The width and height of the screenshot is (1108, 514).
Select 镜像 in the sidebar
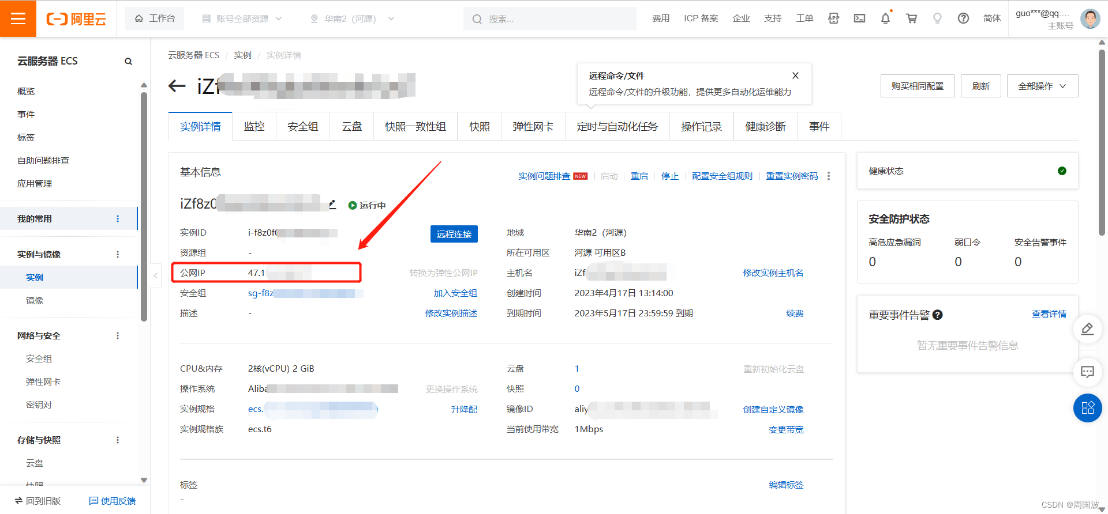pyautogui.click(x=35, y=300)
